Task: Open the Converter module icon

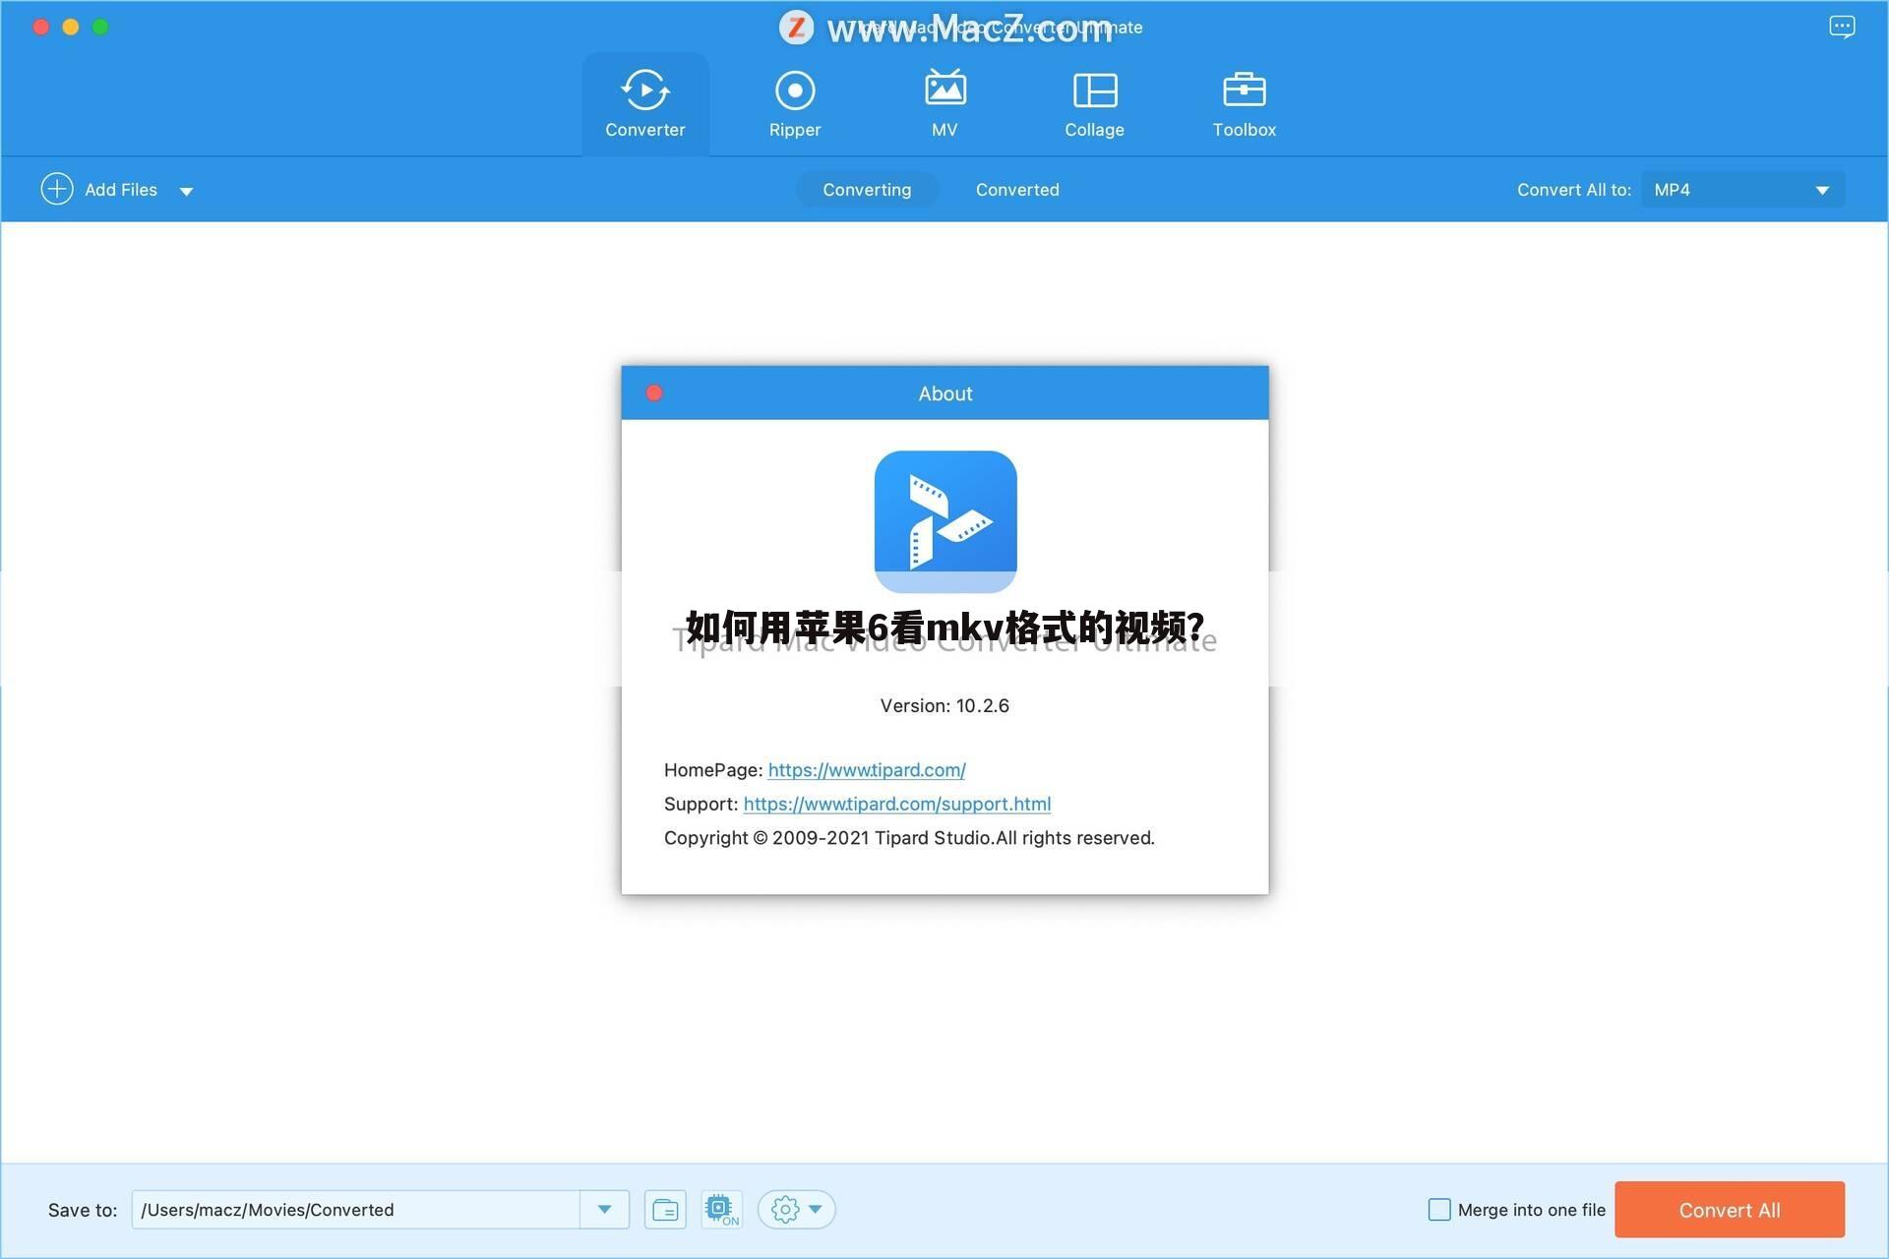Action: (x=644, y=90)
